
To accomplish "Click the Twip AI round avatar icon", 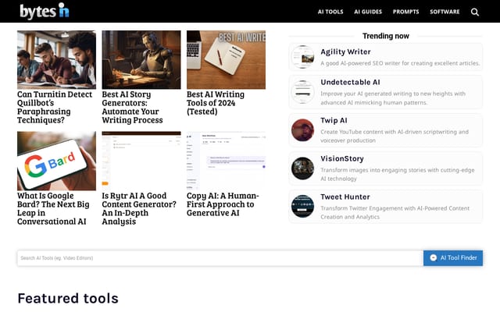I will 302,130.
